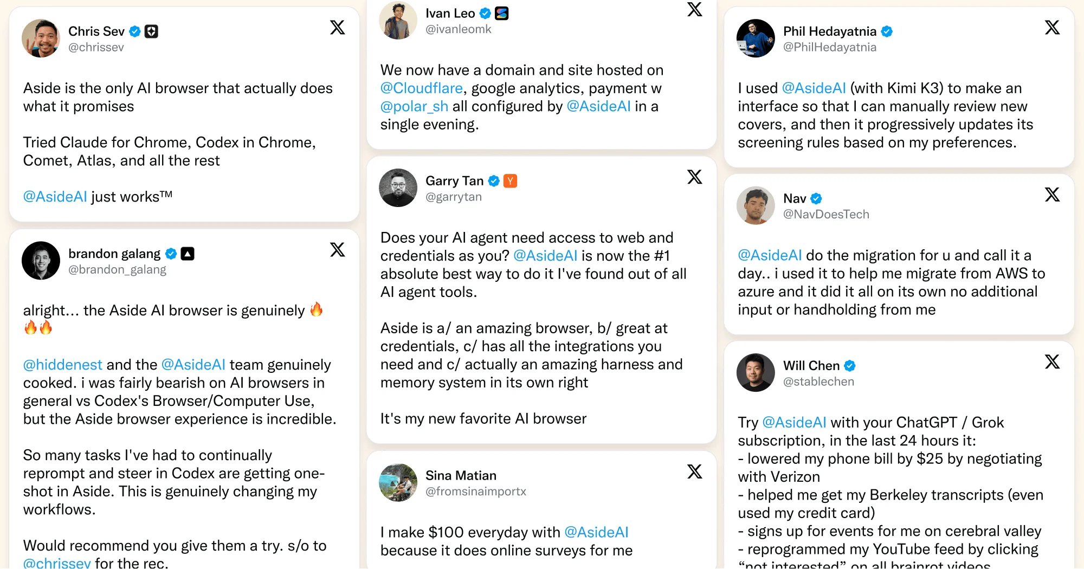Image resolution: width=1084 pixels, height=569 pixels.
Task: Click the X icon on brandon galang's card
Action: tap(337, 249)
